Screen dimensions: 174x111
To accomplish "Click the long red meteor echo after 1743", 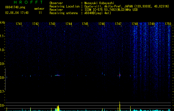I will tap(57, 75).
